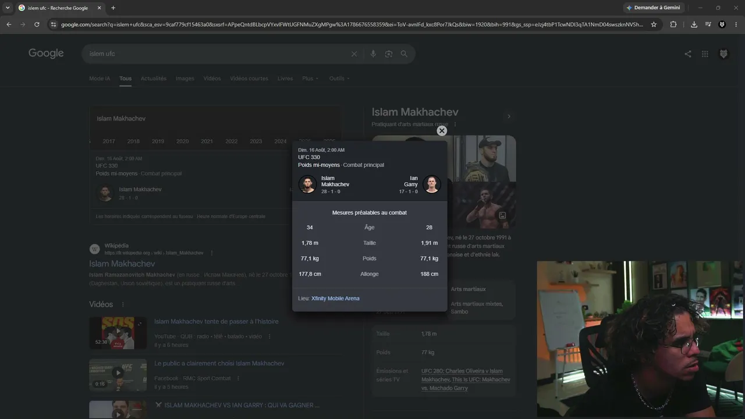Open the Images results tab
Viewport: 745px width, 419px height.
point(185,79)
